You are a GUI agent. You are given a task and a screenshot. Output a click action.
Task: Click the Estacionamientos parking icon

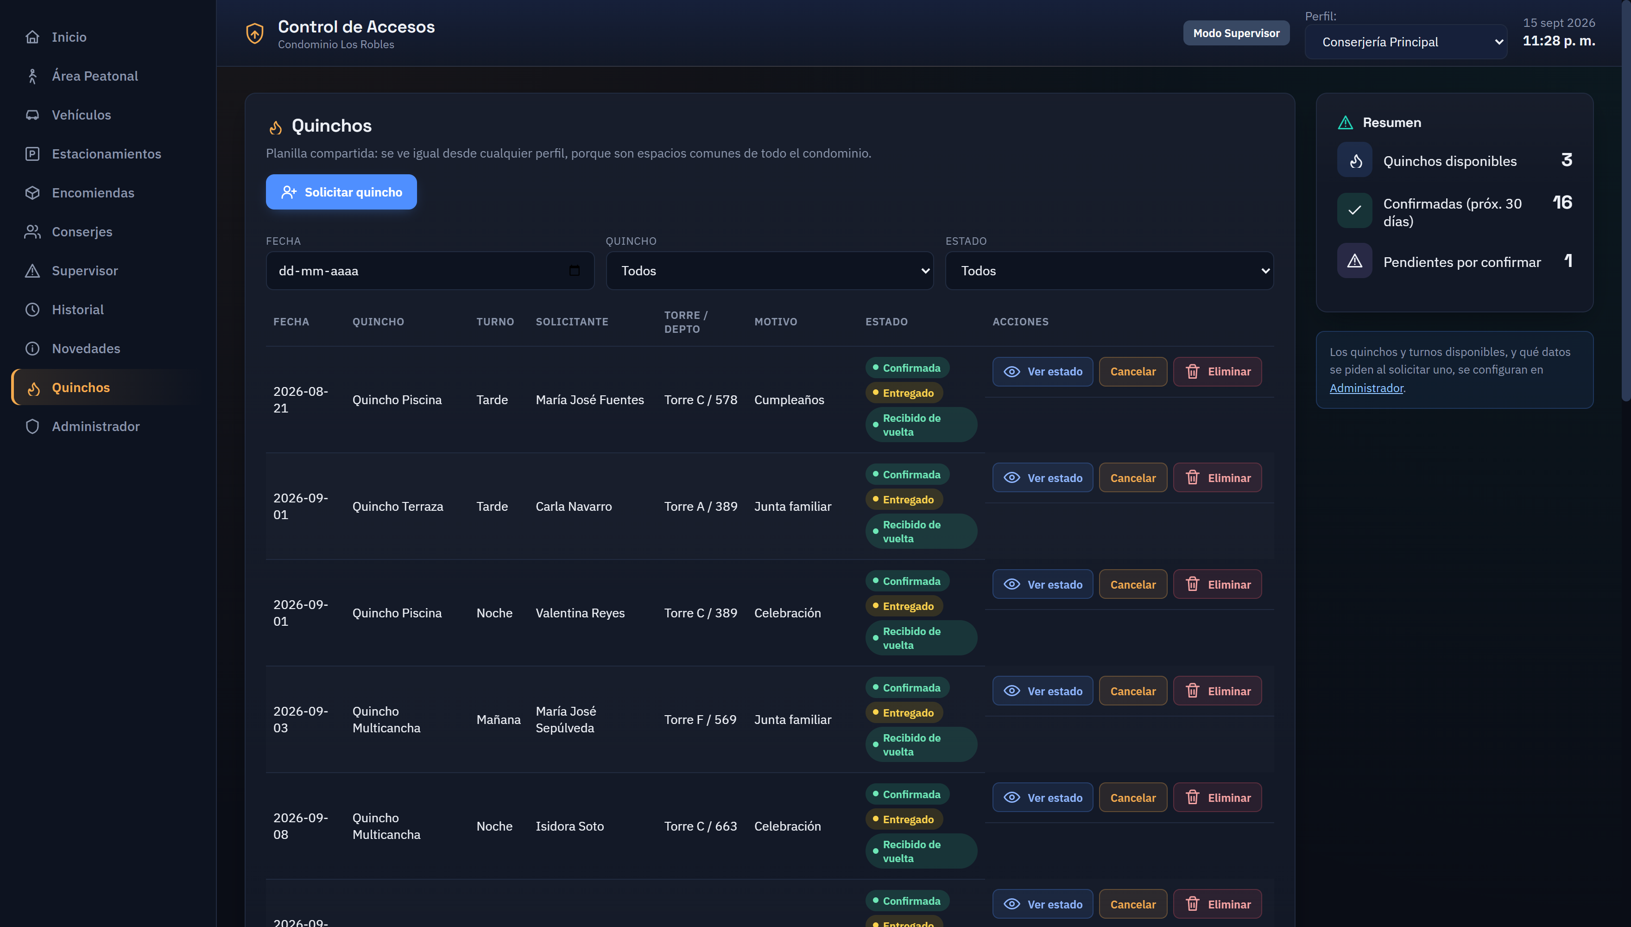[32, 153]
